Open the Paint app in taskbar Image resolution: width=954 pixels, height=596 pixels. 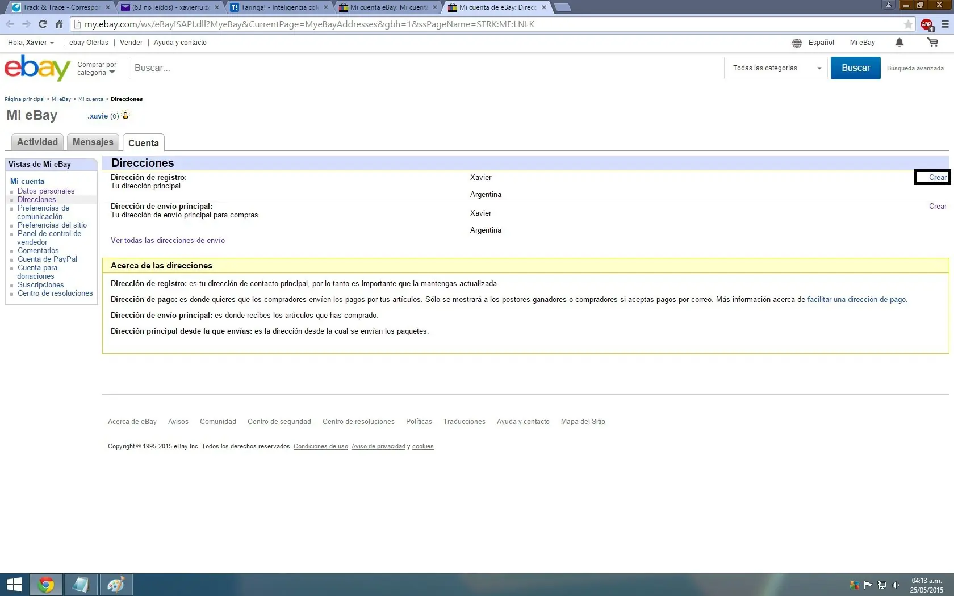coord(116,585)
